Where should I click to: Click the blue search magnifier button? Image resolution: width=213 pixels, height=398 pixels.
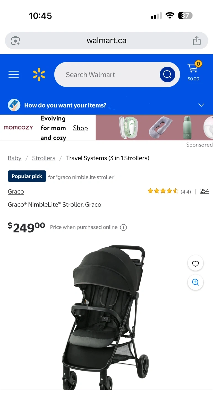tap(167, 74)
